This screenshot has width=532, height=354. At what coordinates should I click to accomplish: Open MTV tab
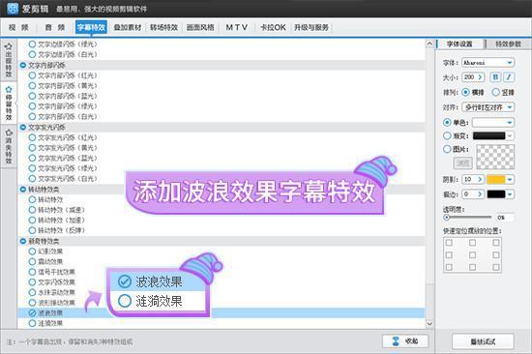click(x=236, y=27)
